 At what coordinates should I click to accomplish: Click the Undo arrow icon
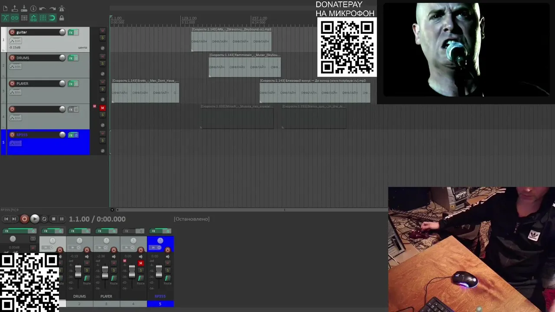(x=42, y=9)
